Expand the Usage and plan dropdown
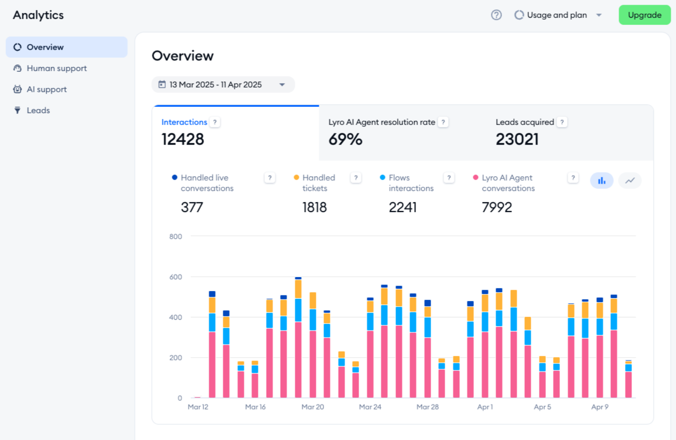The height and width of the screenshot is (440, 676). tap(558, 15)
